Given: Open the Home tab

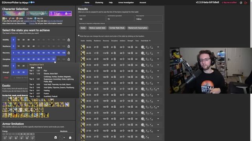Looking at the screenshot, I should 87,3.
